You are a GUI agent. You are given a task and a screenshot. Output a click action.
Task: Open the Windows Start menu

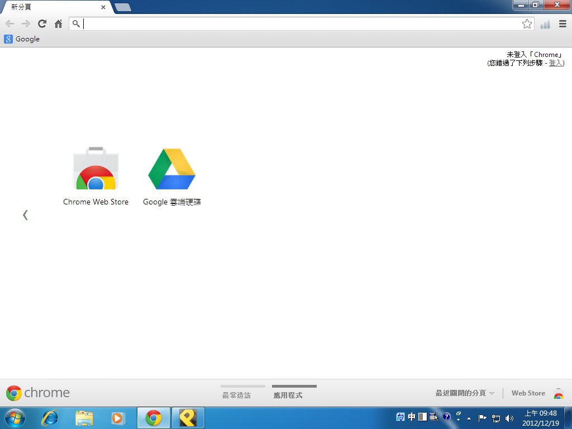pos(15,418)
